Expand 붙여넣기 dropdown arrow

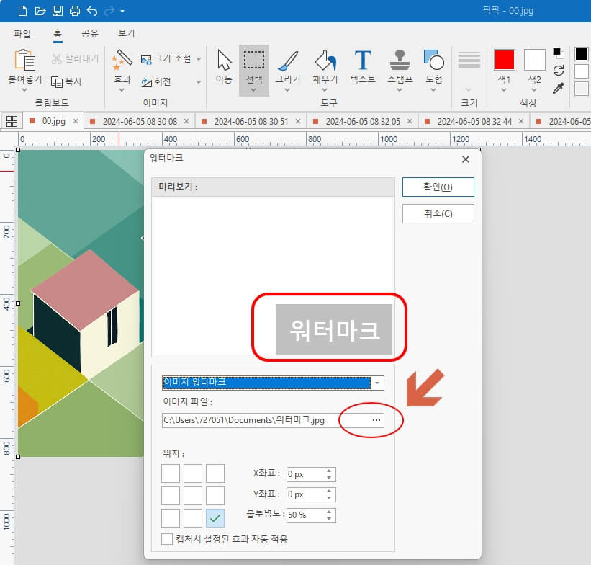[24, 90]
